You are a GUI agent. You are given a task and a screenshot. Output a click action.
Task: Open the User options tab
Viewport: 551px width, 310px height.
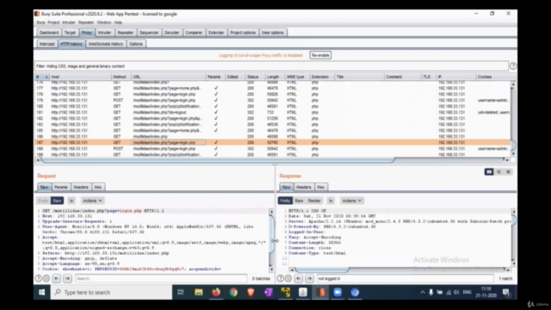point(273,33)
